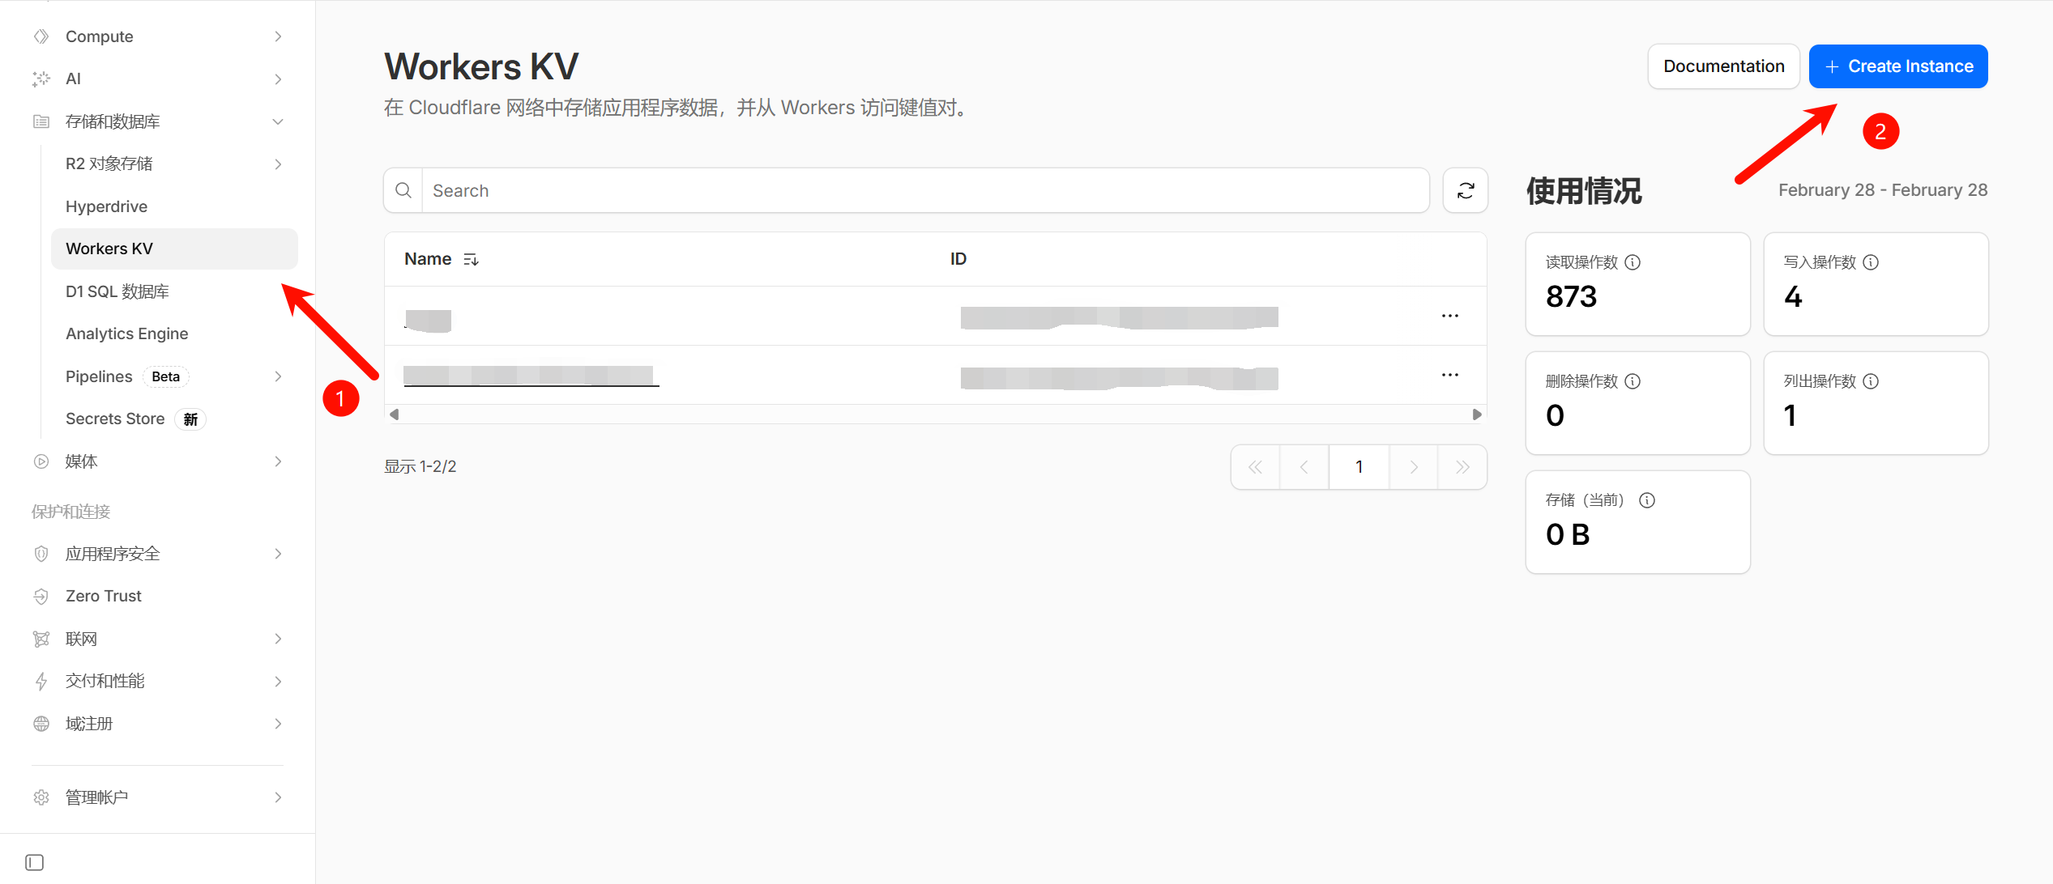Click info icon next to 读取操作数
This screenshot has width=2053, height=884.
click(x=1633, y=262)
